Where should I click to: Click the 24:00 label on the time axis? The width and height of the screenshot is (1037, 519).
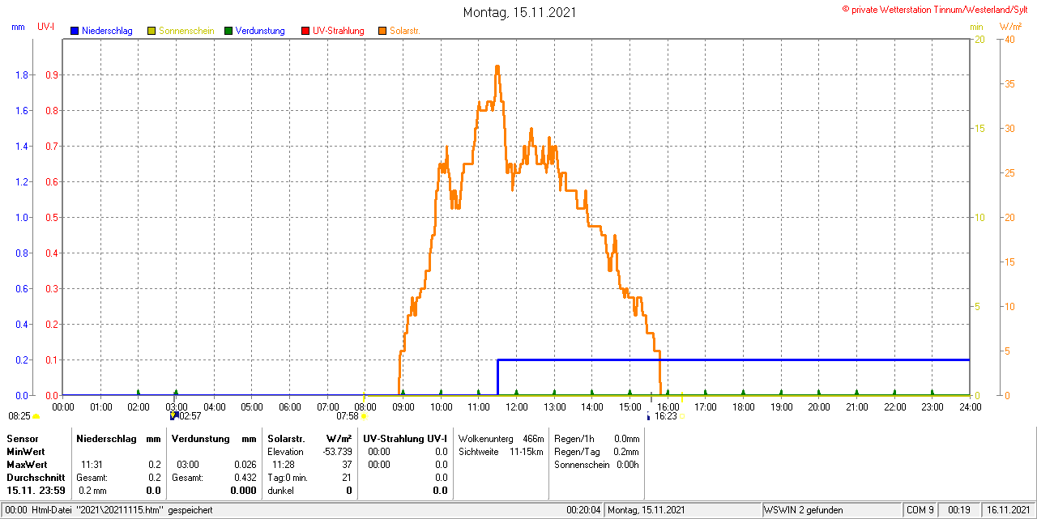970,406
